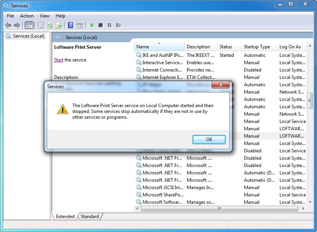Click the Stop Service toolbar icon
The height and width of the screenshot is (232, 317).
101,25
